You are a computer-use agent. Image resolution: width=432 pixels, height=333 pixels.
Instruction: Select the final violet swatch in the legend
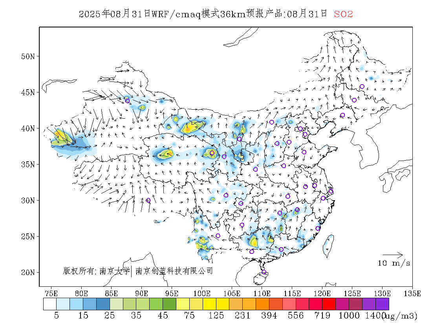(x=382, y=304)
